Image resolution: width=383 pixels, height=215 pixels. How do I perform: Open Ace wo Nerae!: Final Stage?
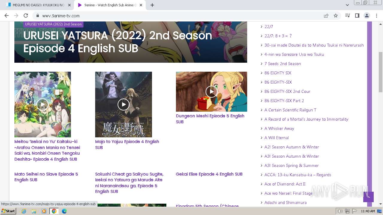pyautogui.click(x=289, y=193)
